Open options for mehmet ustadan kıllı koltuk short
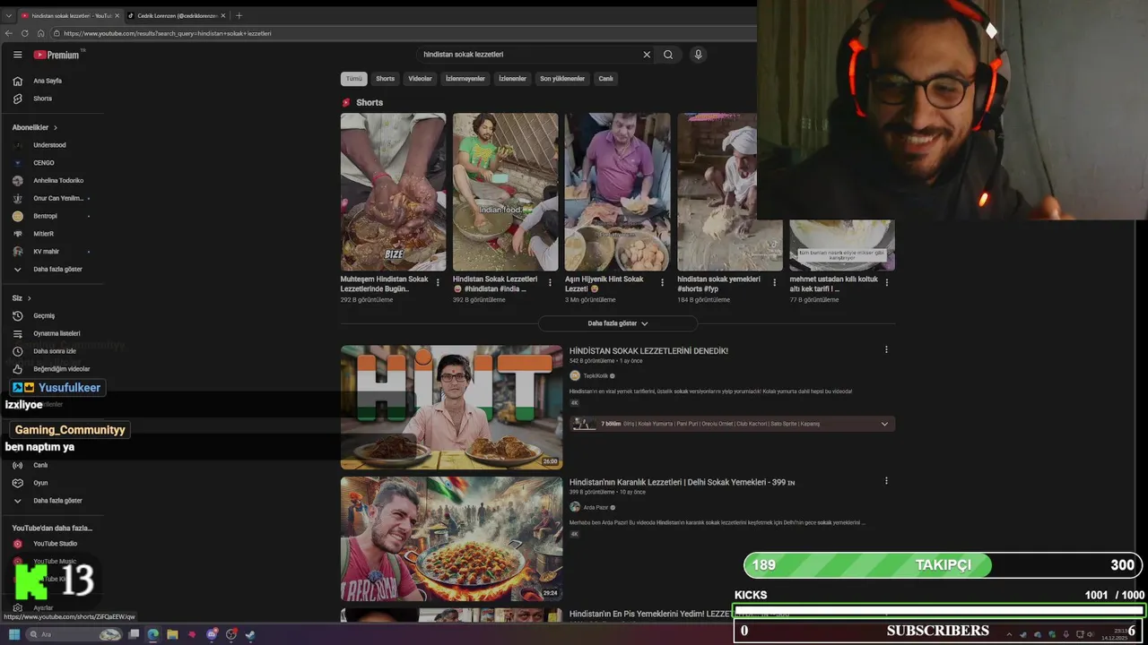The width and height of the screenshot is (1148, 645). pyautogui.click(x=887, y=282)
